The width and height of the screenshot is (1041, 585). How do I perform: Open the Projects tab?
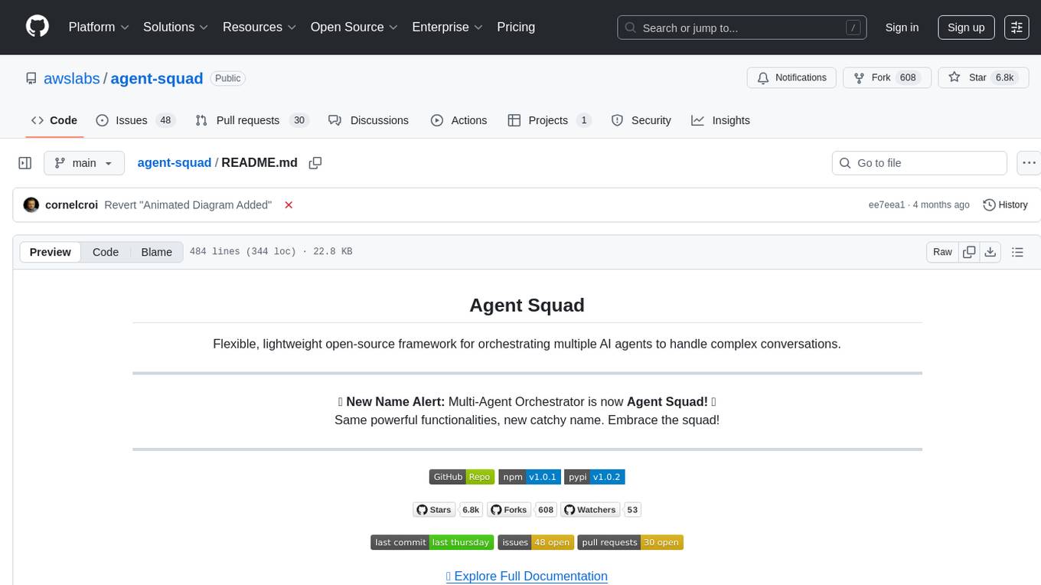tap(550, 120)
